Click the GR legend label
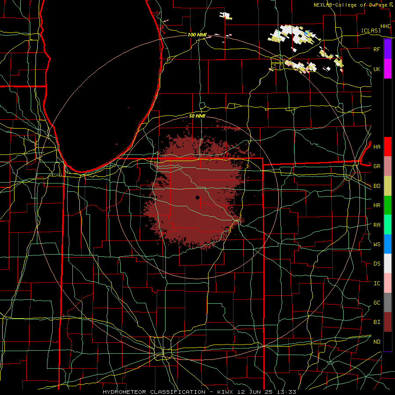The width and height of the screenshot is (395, 395). point(377,166)
